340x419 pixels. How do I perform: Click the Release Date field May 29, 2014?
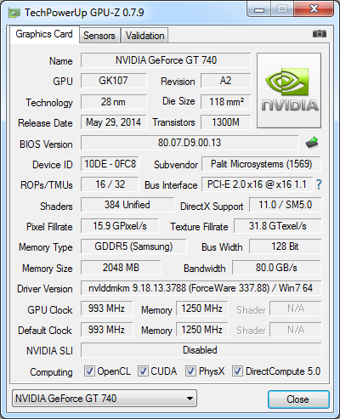click(114, 122)
